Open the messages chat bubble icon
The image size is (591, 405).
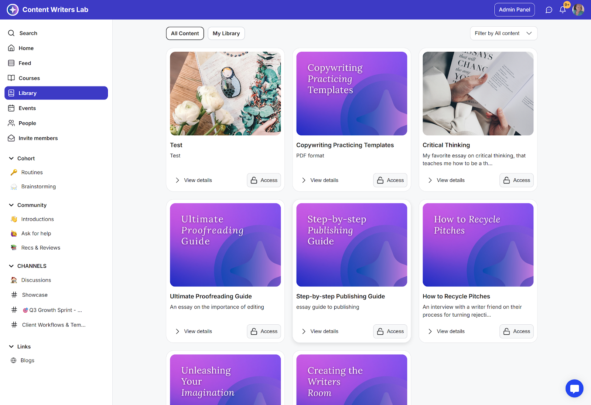[x=549, y=10]
